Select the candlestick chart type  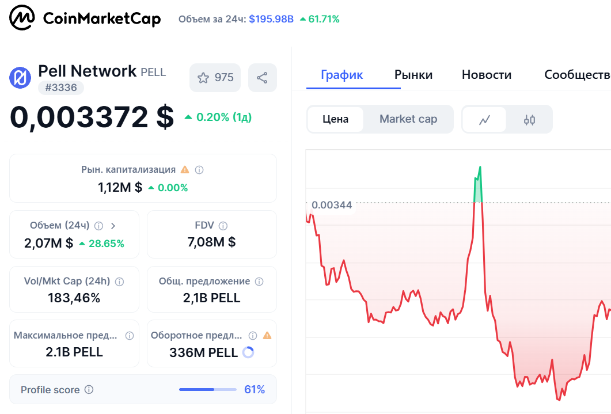coord(529,120)
